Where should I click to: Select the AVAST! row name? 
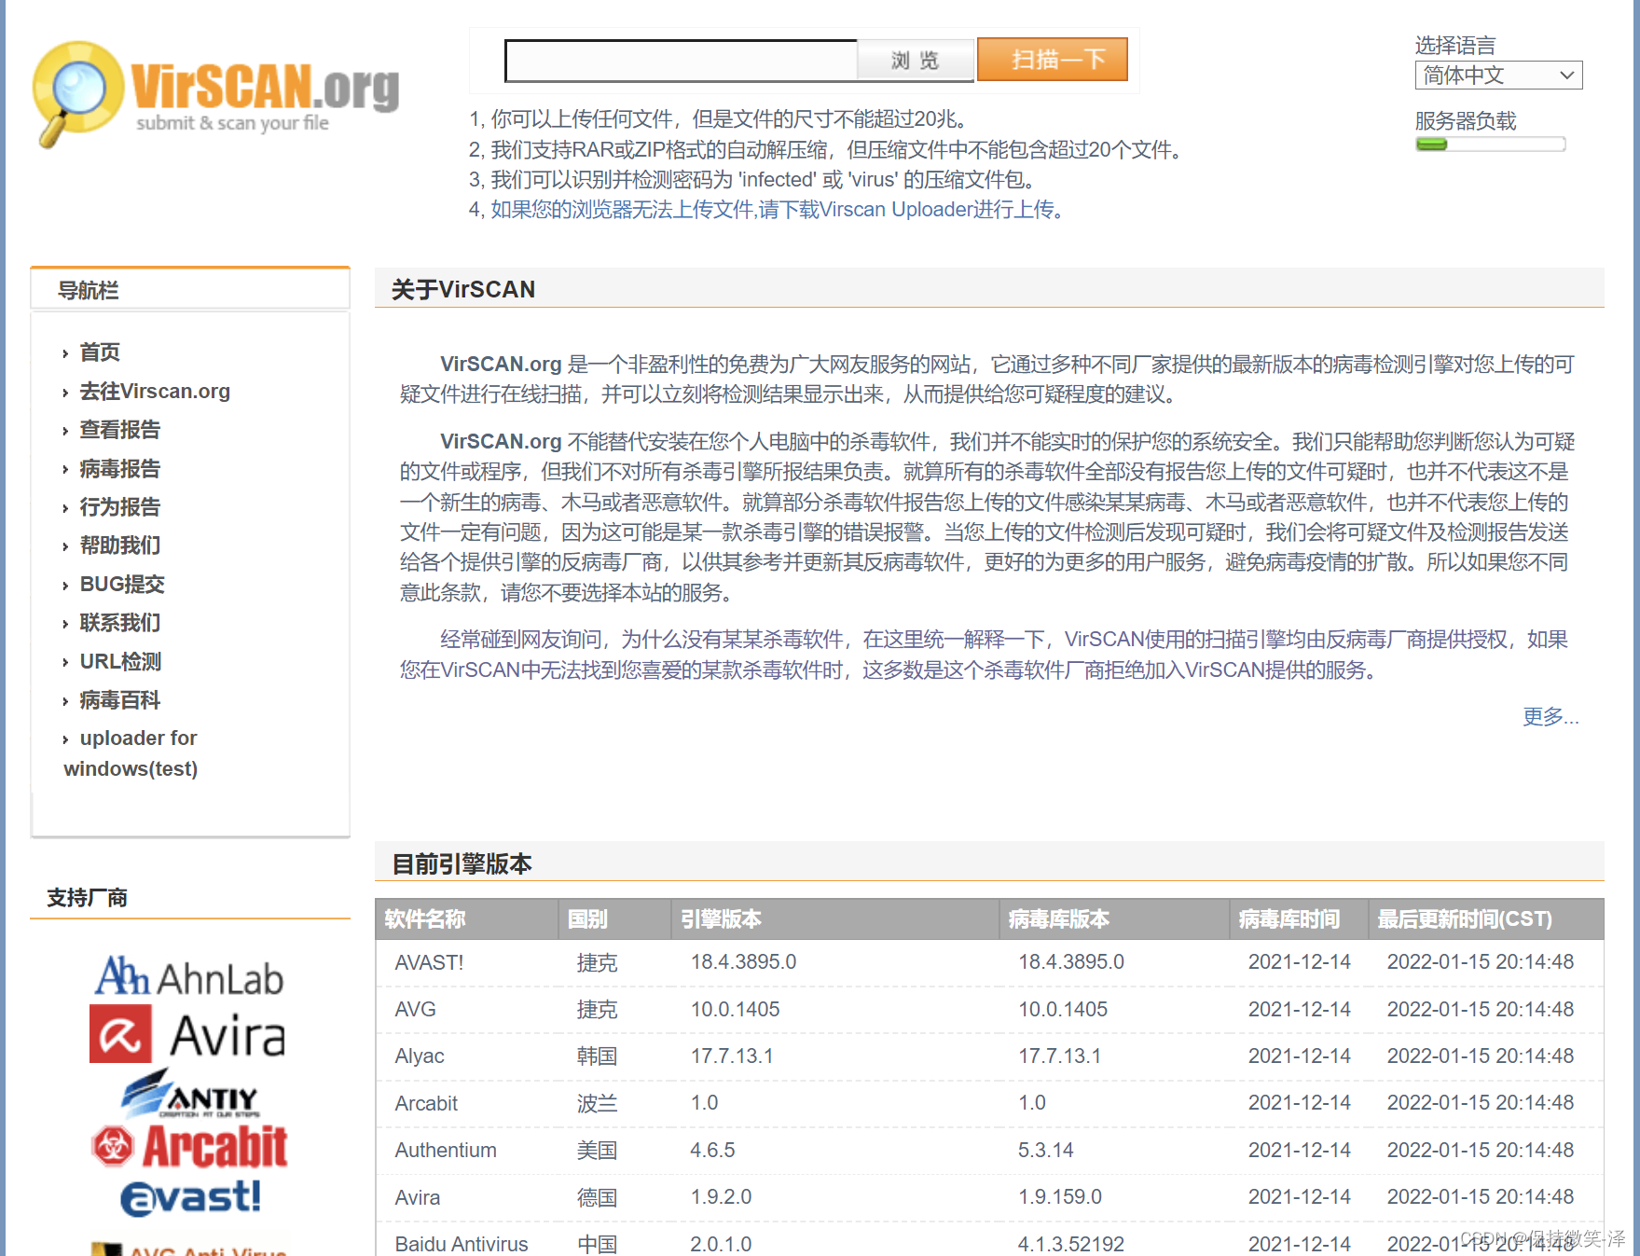429,962
